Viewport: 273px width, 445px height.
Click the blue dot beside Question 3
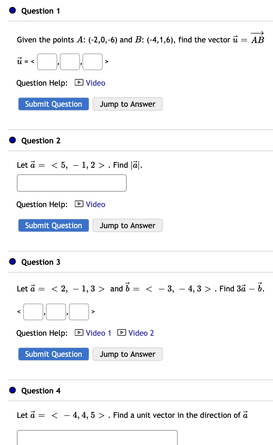pyautogui.click(x=12, y=262)
